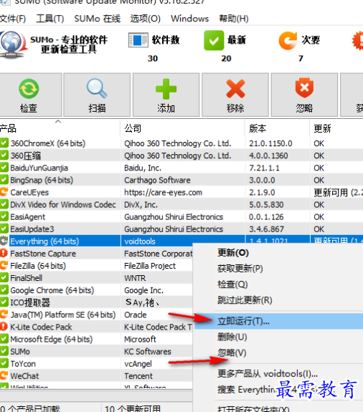Image resolution: width=363 pixels, height=412 pixels.
Task: Click status icon of Google Chrome row
Action: point(4,290)
